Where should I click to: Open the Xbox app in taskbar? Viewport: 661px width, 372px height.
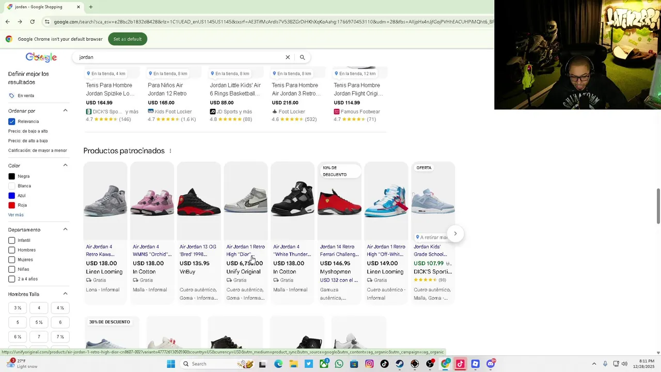tap(324, 364)
